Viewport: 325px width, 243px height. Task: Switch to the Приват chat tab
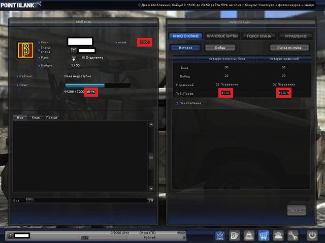(52, 117)
